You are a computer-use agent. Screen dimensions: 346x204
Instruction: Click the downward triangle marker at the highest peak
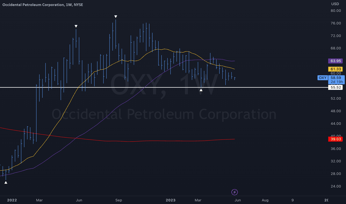tap(115, 17)
